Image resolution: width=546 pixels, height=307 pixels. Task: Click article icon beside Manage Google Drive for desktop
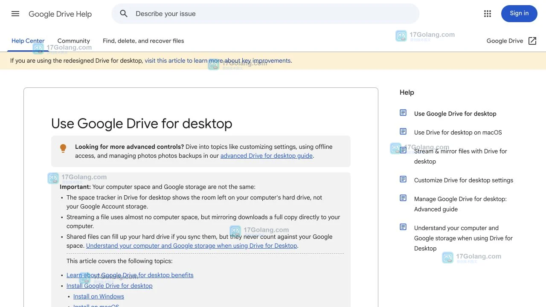click(403, 198)
